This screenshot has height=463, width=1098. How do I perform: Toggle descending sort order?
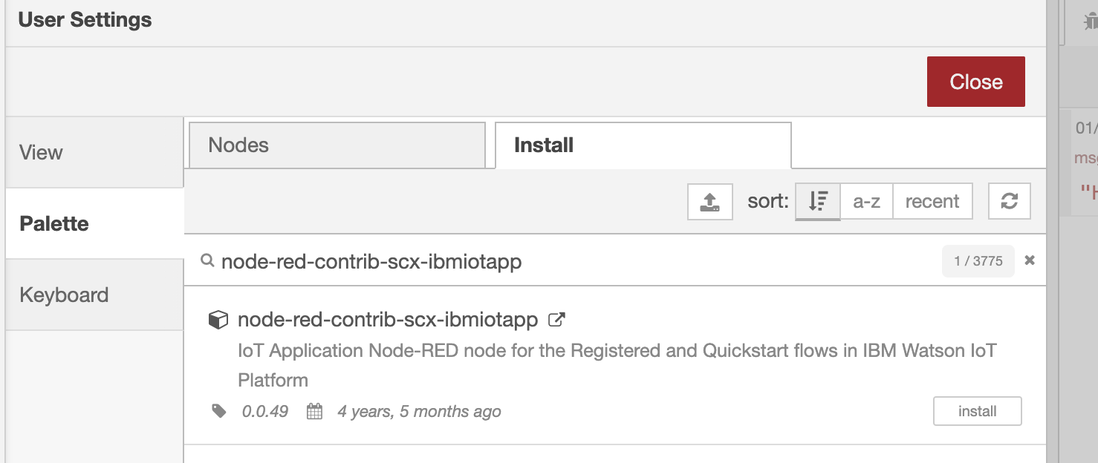coord(817,201)
